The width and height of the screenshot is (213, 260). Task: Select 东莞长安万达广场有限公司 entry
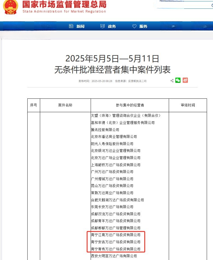click(112, 207)
